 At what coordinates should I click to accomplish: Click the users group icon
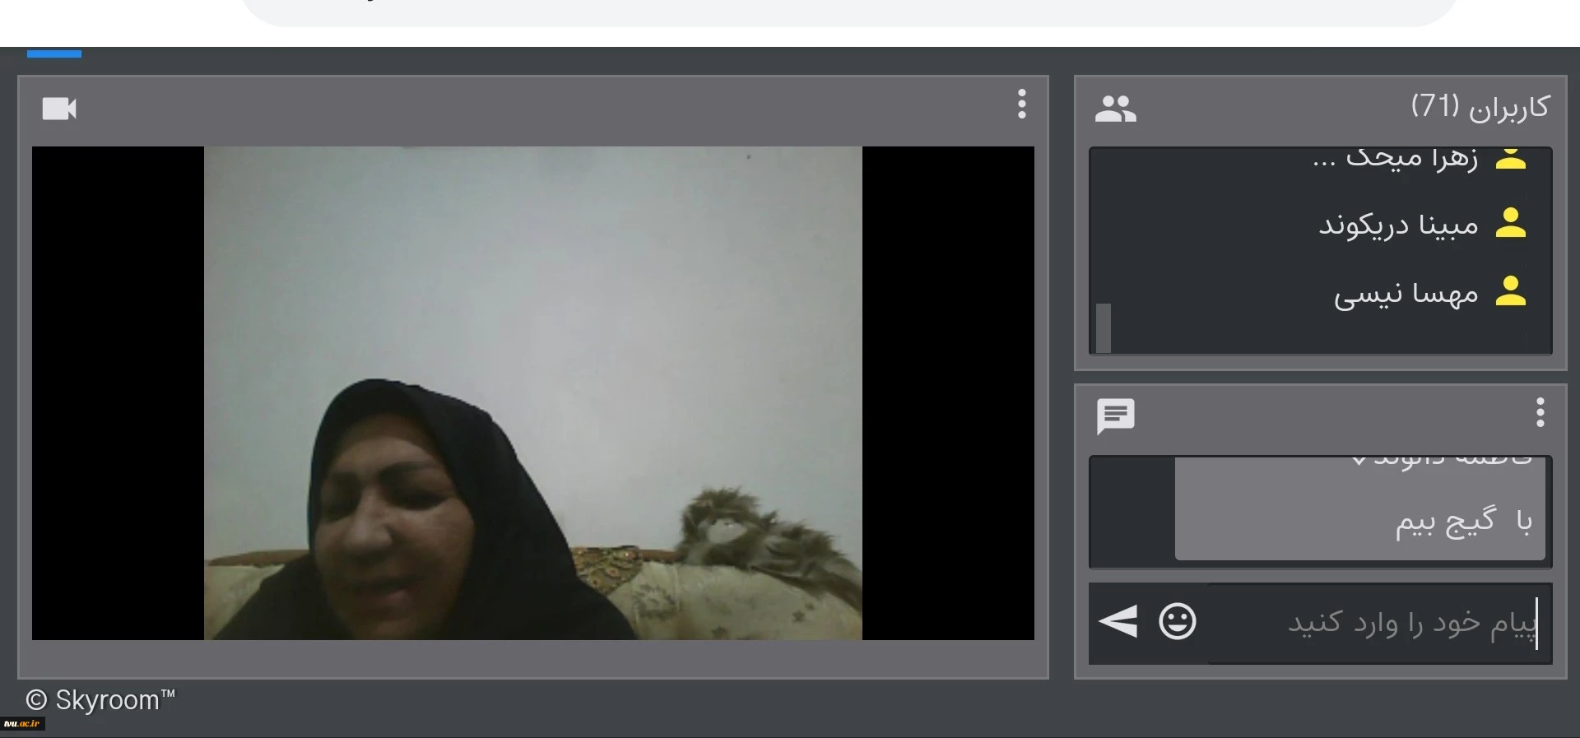[x=1115, y=109]
